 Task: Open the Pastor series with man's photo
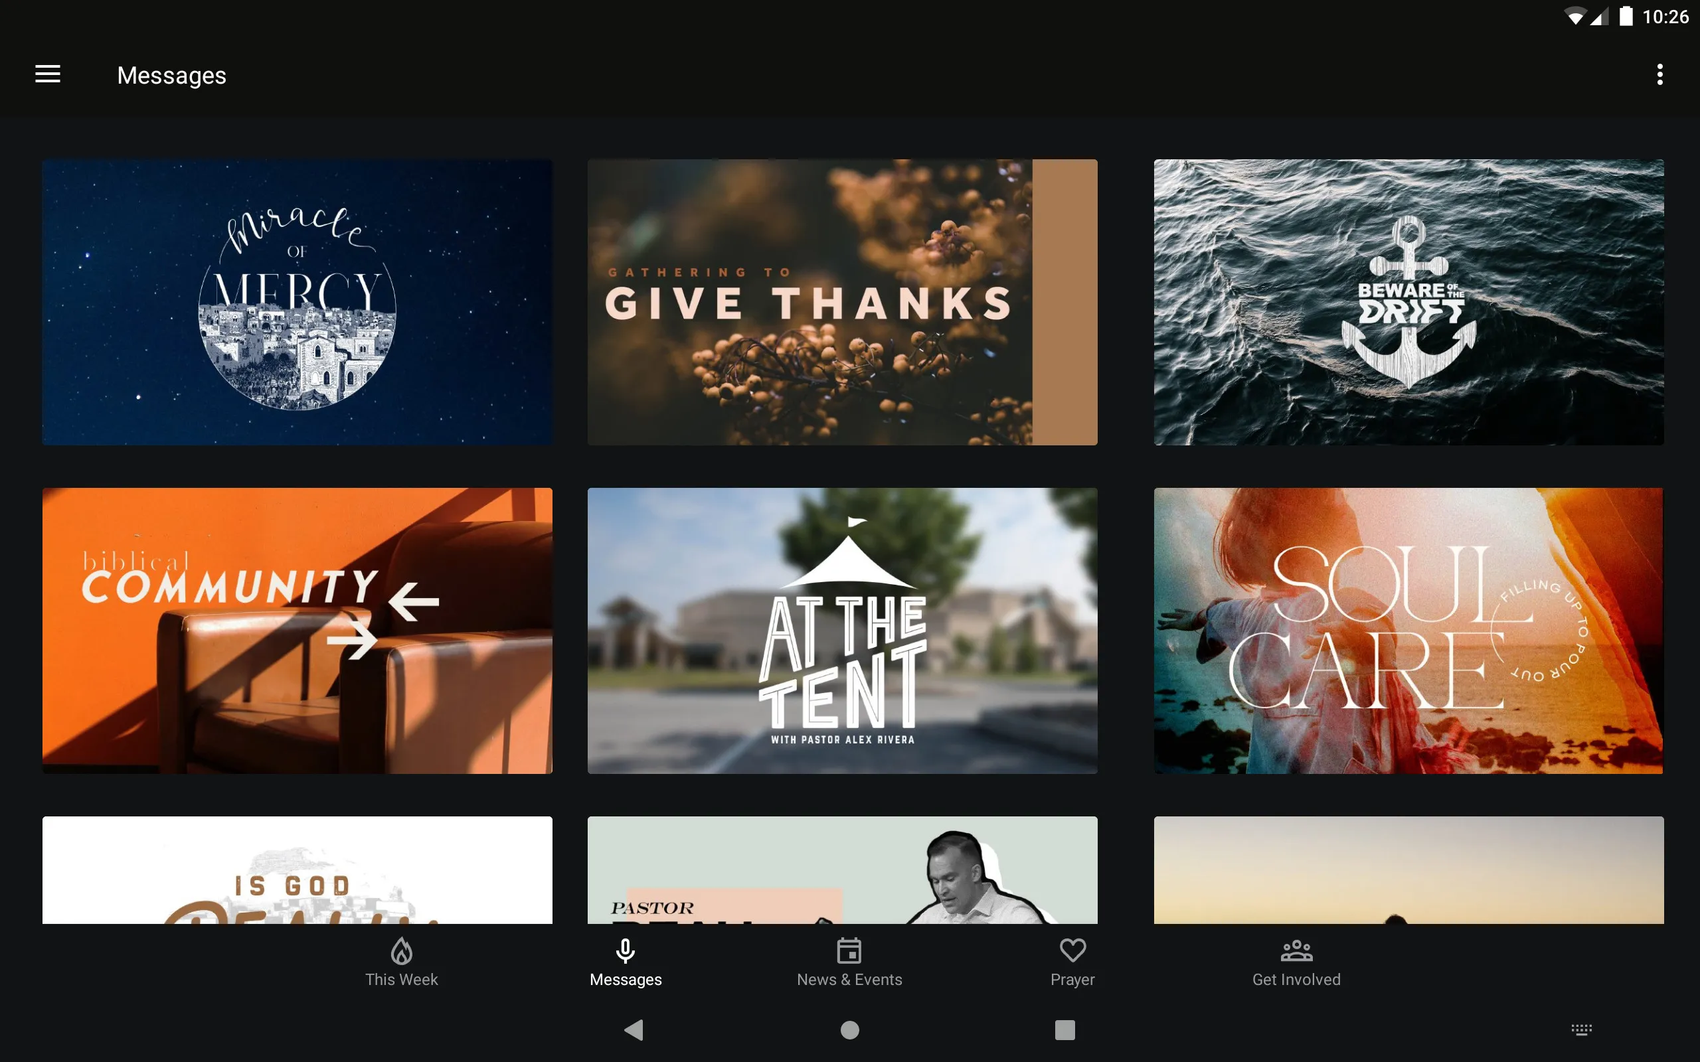point(842,870)
